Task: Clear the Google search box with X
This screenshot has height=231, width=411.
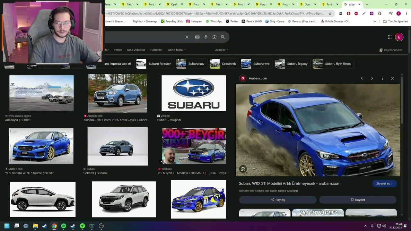Action: [187, 37]
